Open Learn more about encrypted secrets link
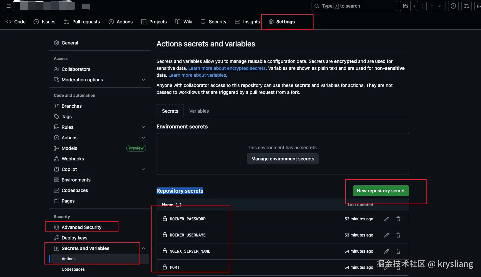 pyautogui.click(x=227, y=68)
